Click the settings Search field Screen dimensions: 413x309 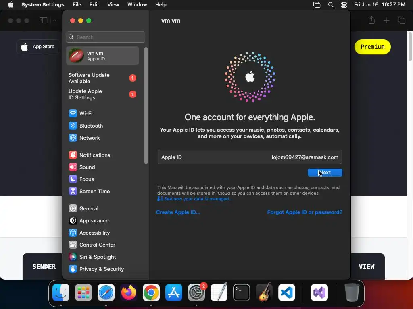click(105, 37)
